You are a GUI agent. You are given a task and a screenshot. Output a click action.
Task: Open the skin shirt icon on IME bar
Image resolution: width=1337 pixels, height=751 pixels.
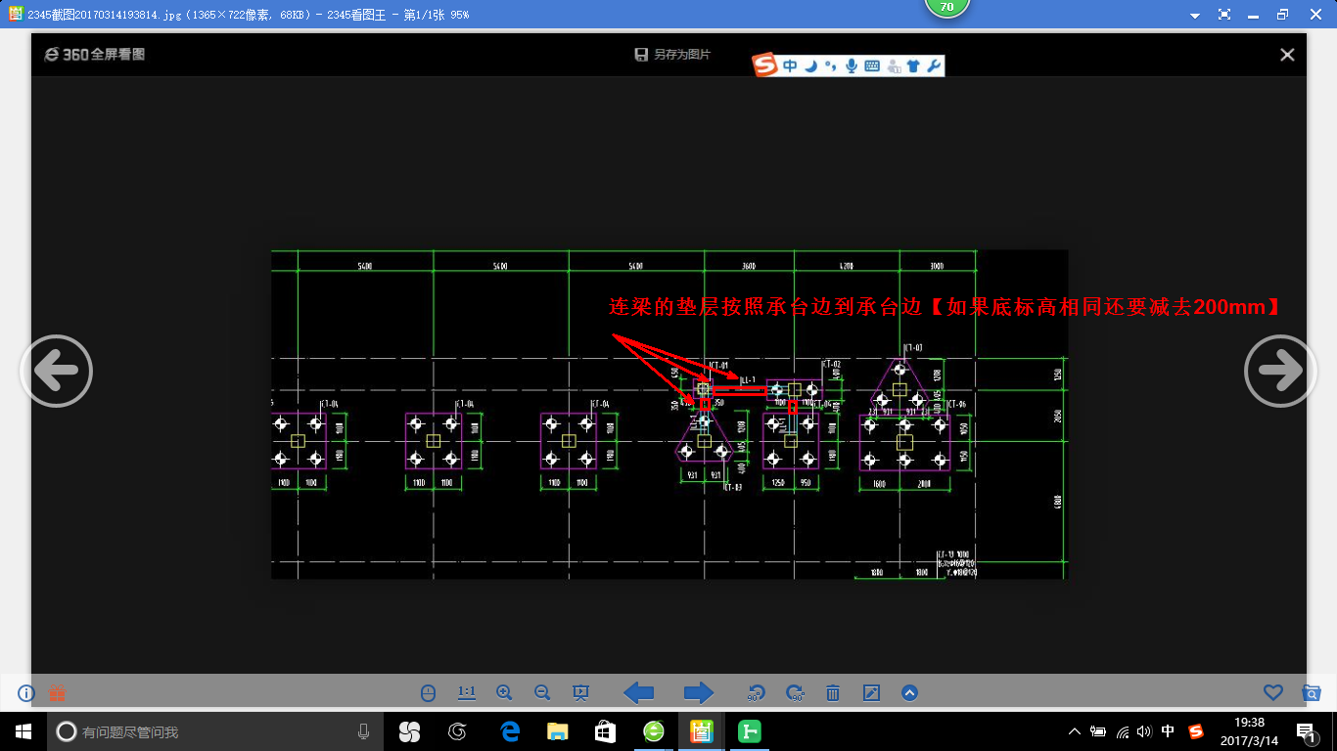click(x=913, y=66)
